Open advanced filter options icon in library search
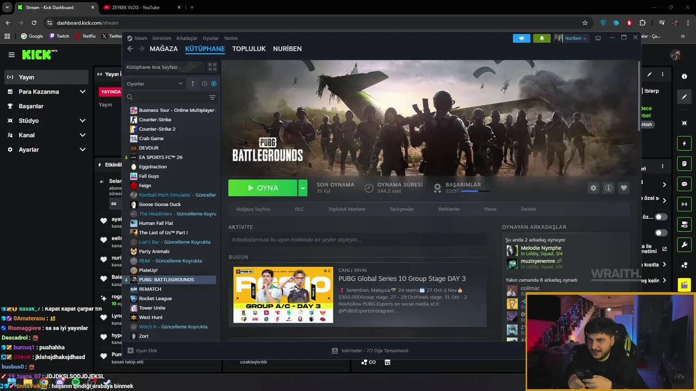The width and height of the screenshot is (696, 391). click(212, 97)
